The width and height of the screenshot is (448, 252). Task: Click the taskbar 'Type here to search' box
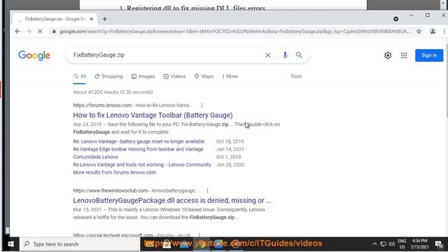coord(80,244)
